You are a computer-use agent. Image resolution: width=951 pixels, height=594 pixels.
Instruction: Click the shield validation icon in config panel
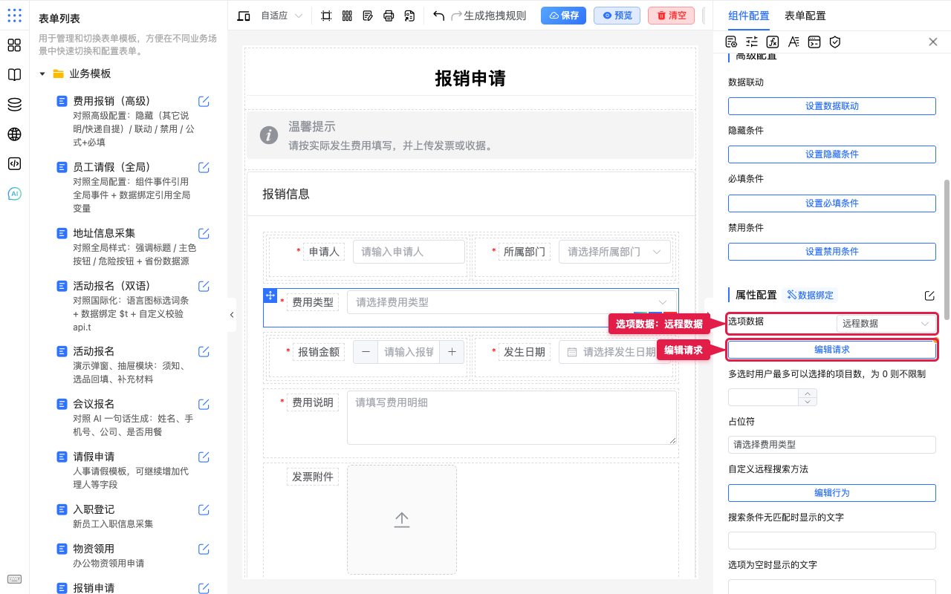[835, 42]
